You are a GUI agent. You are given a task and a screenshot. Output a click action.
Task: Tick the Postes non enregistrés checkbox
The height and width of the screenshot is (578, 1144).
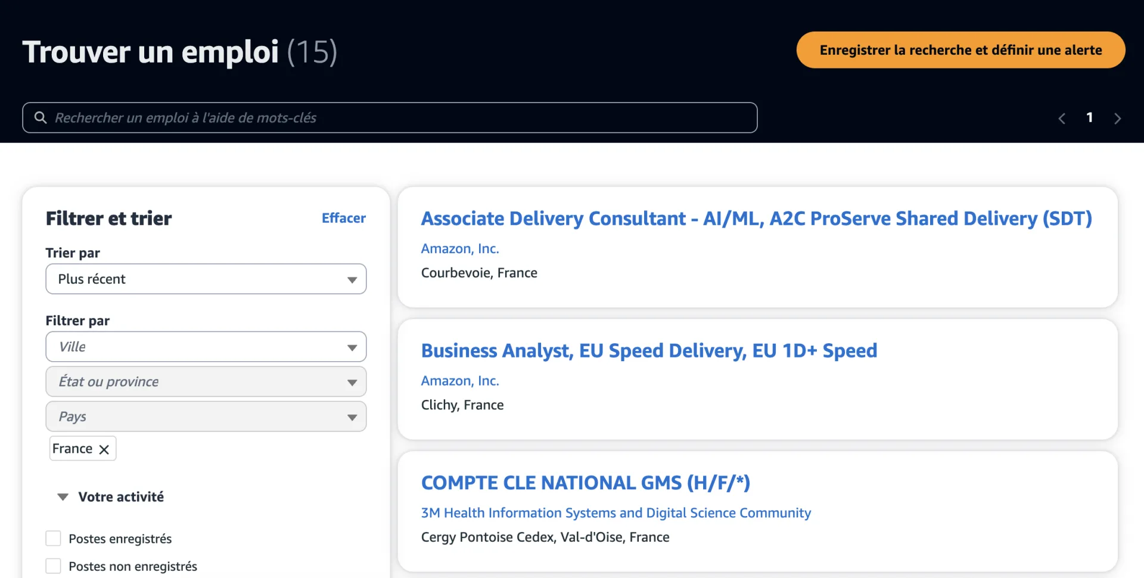click(54, 566)
